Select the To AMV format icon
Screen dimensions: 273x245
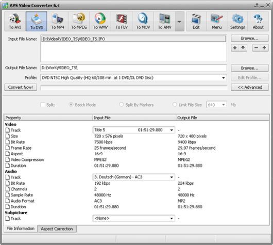click(x=164, y=22)
